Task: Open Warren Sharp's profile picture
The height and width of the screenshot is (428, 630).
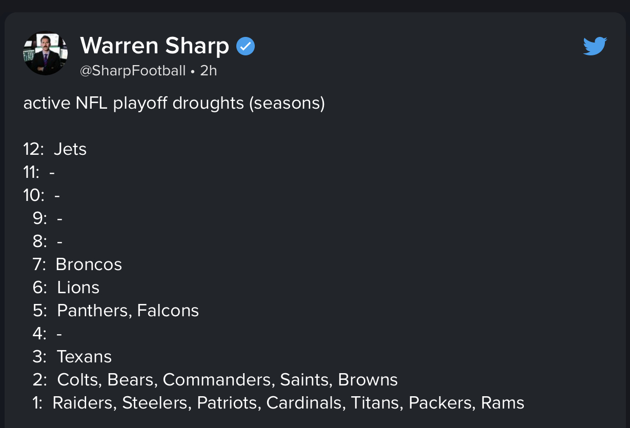Action: pyautogui.click(x=46, y=53)
